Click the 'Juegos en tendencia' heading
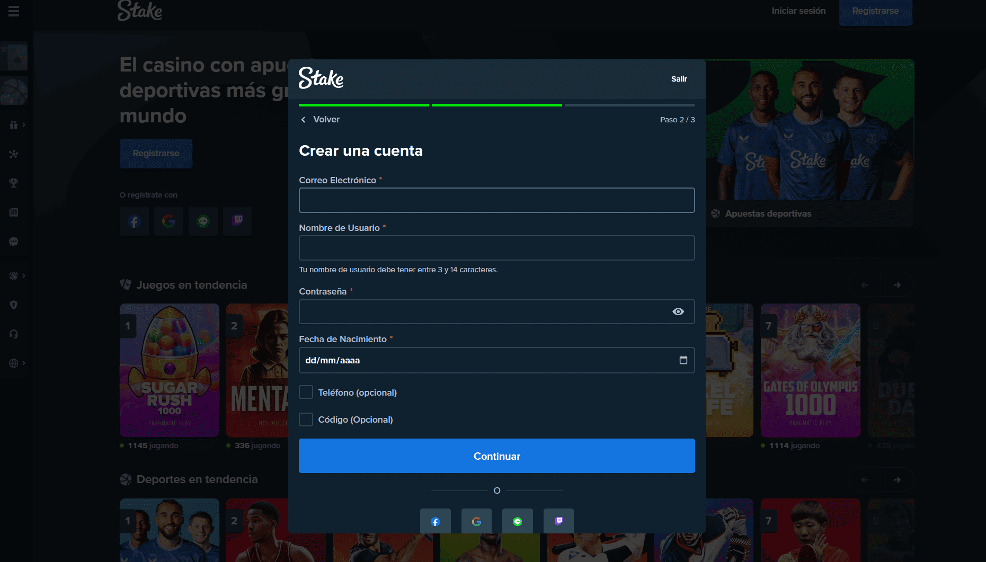This screenshot has width=986, height=562. click(x=192, y=285)
